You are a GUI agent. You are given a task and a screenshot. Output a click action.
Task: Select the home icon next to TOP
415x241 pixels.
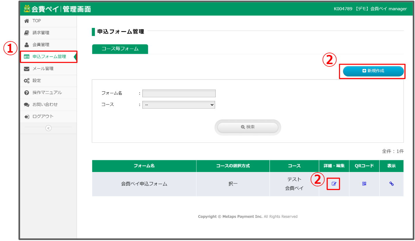pos(27,21)
